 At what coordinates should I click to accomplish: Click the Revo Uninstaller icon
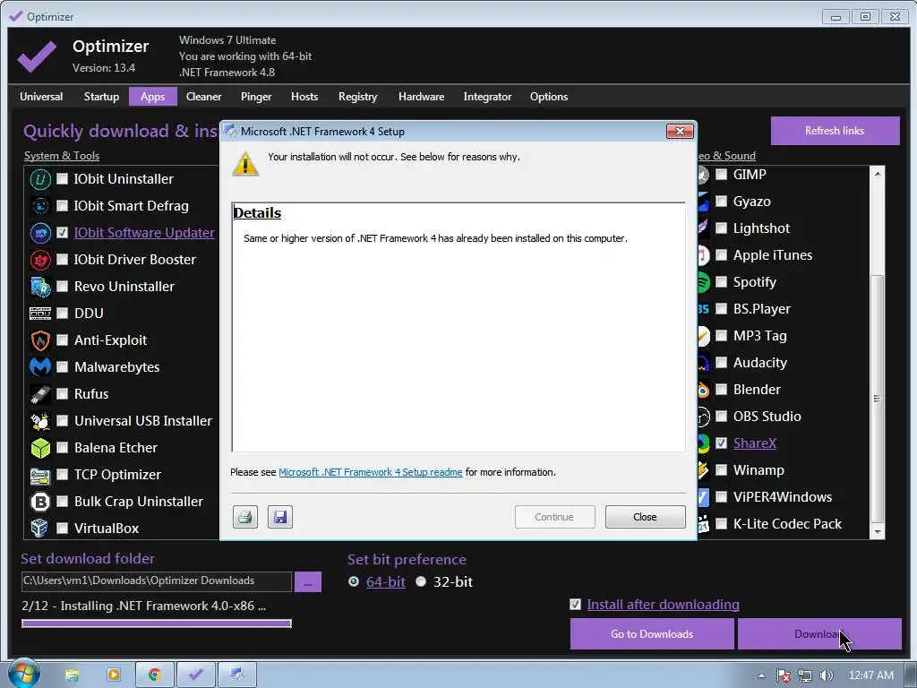(40, 287)
